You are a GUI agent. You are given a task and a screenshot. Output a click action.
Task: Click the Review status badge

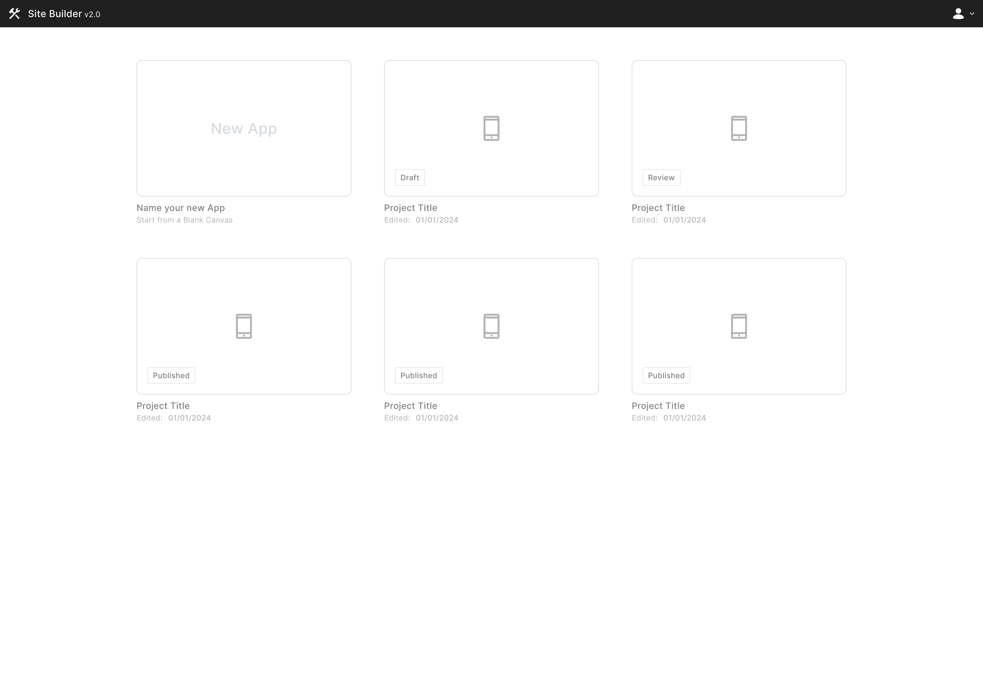pos(661,177)
